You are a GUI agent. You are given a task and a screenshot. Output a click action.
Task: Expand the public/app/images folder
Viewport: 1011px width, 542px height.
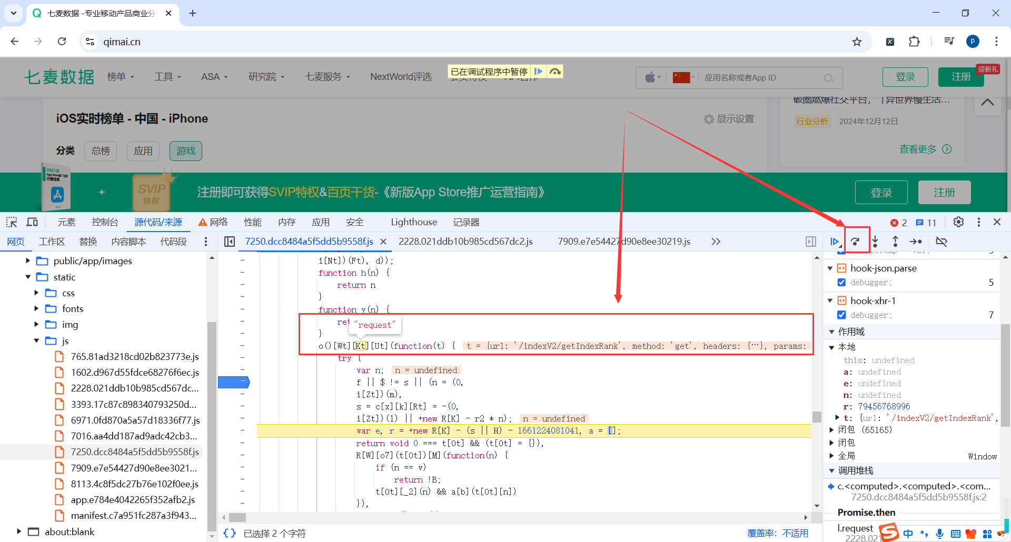(28, 261)
